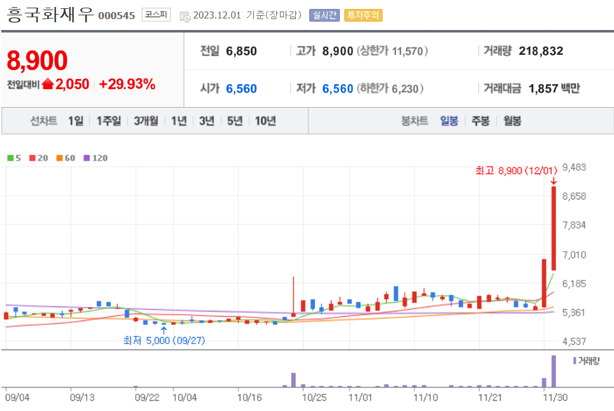Click the 시가 6,560 opening price value
The width and height of the screenshot is (614, 411).
click(241, 89)
